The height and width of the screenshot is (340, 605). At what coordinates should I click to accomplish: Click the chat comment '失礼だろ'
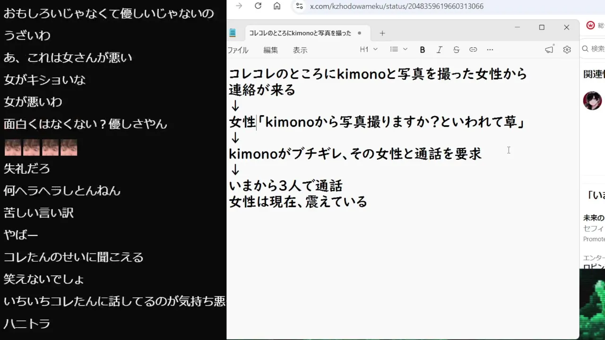[x=27, y=169]
